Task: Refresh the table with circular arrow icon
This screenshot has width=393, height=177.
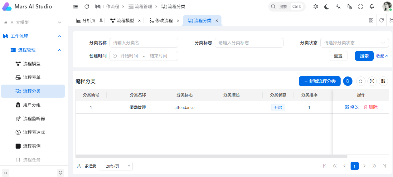Action: coord(361,81)
